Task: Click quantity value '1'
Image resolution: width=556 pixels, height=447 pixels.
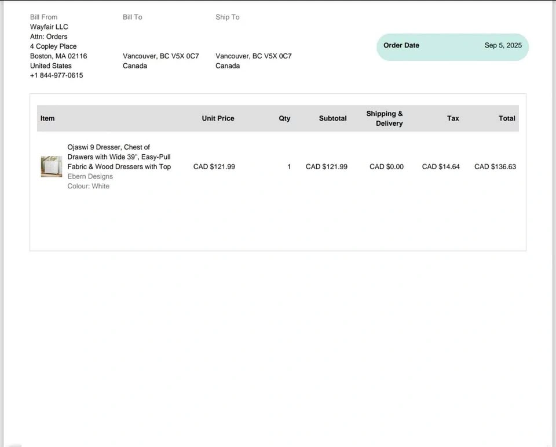Action: pos(289,166)
